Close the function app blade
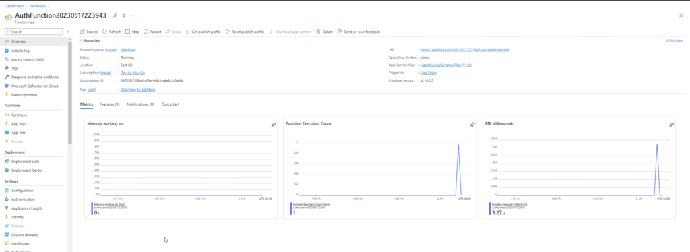690x252 pixels. tap(681, 15)
